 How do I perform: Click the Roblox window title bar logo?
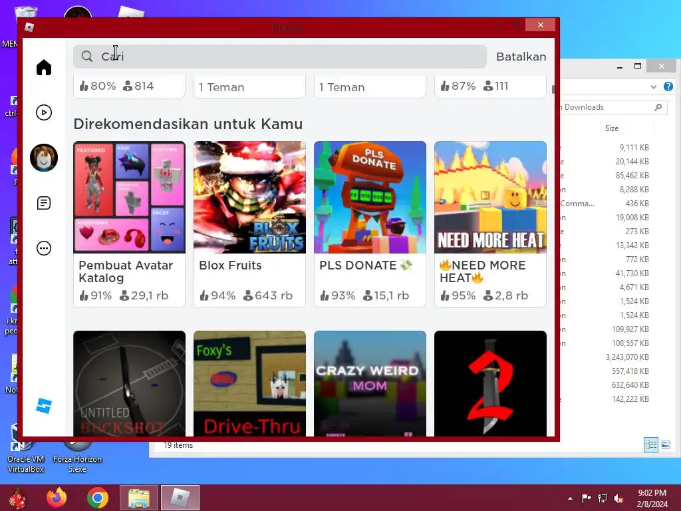[x=29, y=27]
